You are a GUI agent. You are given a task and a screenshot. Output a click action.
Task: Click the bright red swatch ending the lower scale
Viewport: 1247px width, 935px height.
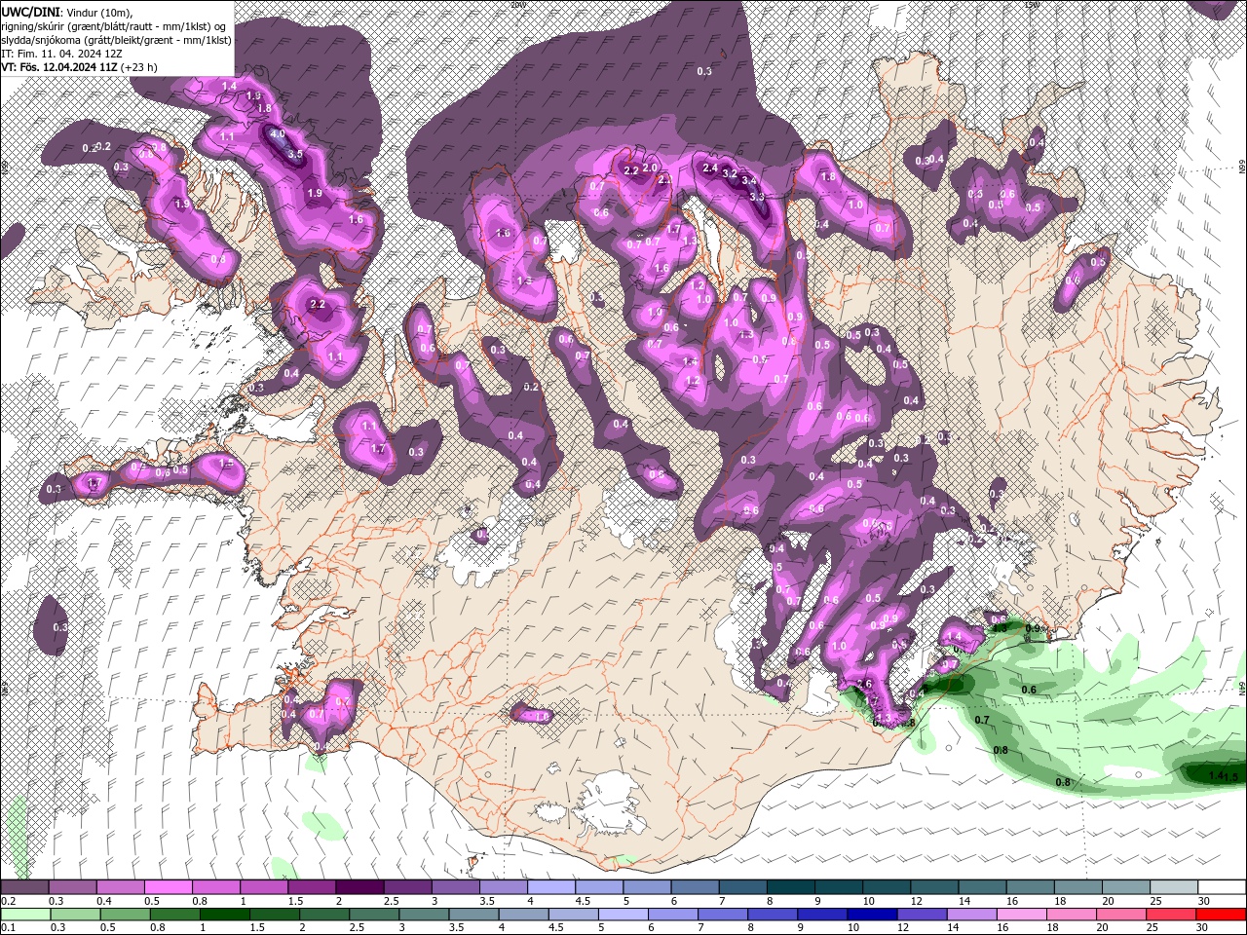click(1222, 915)
